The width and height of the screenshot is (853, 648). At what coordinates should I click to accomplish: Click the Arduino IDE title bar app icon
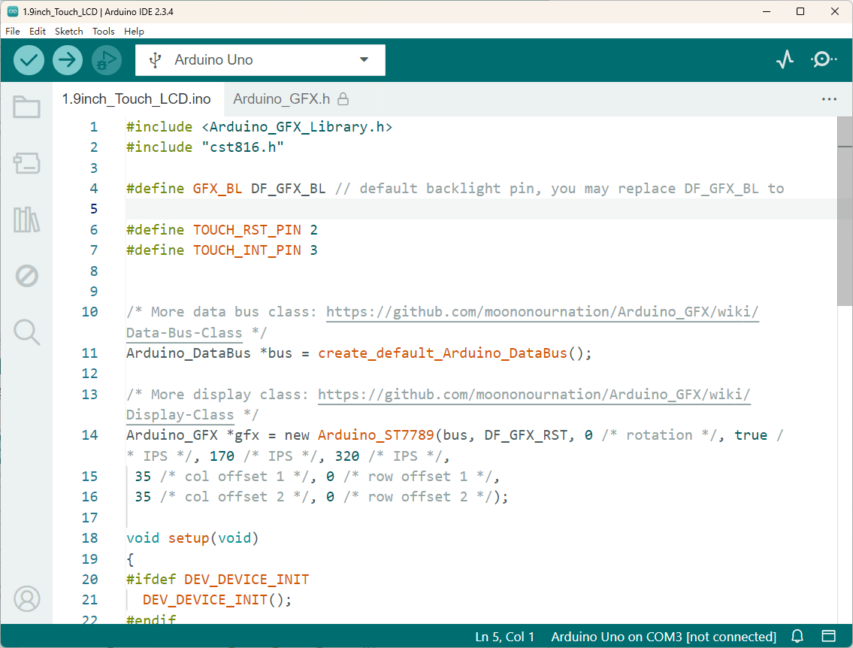pyautogui.click(x=13, y=11)
